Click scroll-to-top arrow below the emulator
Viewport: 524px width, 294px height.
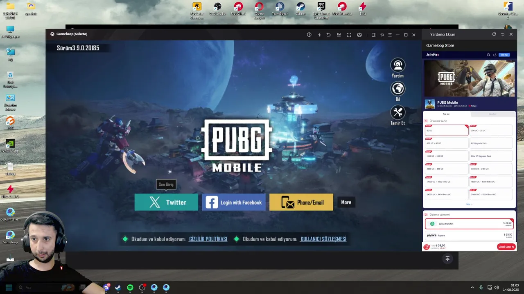[447, 259]
